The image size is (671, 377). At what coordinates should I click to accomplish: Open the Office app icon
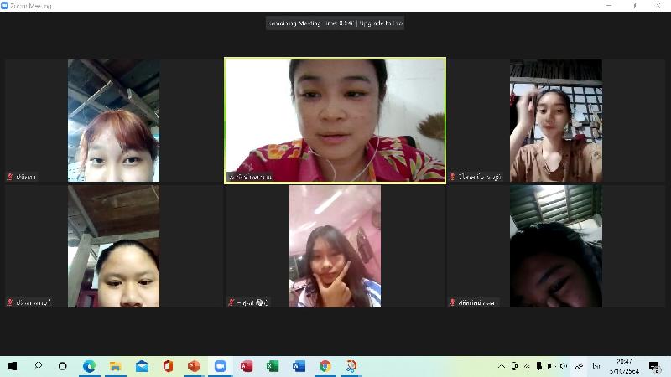tap(168, 366)
